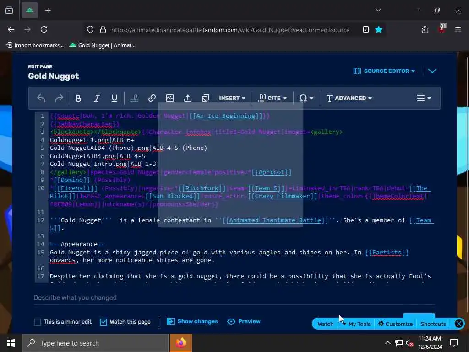Go forward with the browser forward arrow
The image size is (469, 352).
pos(27,29)
